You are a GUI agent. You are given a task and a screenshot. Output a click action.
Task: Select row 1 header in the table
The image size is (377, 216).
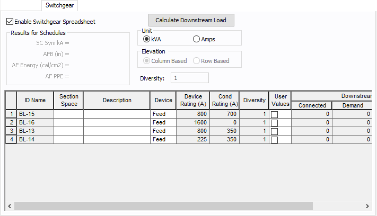point(11,114)
